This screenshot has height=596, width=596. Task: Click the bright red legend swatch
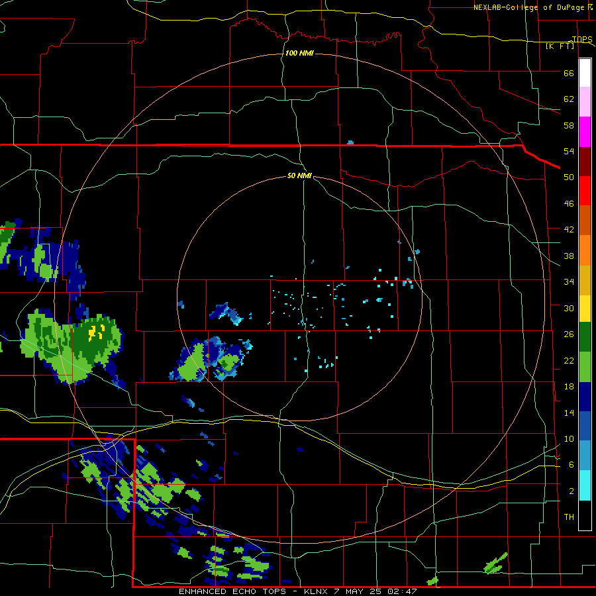coord(585,191)
